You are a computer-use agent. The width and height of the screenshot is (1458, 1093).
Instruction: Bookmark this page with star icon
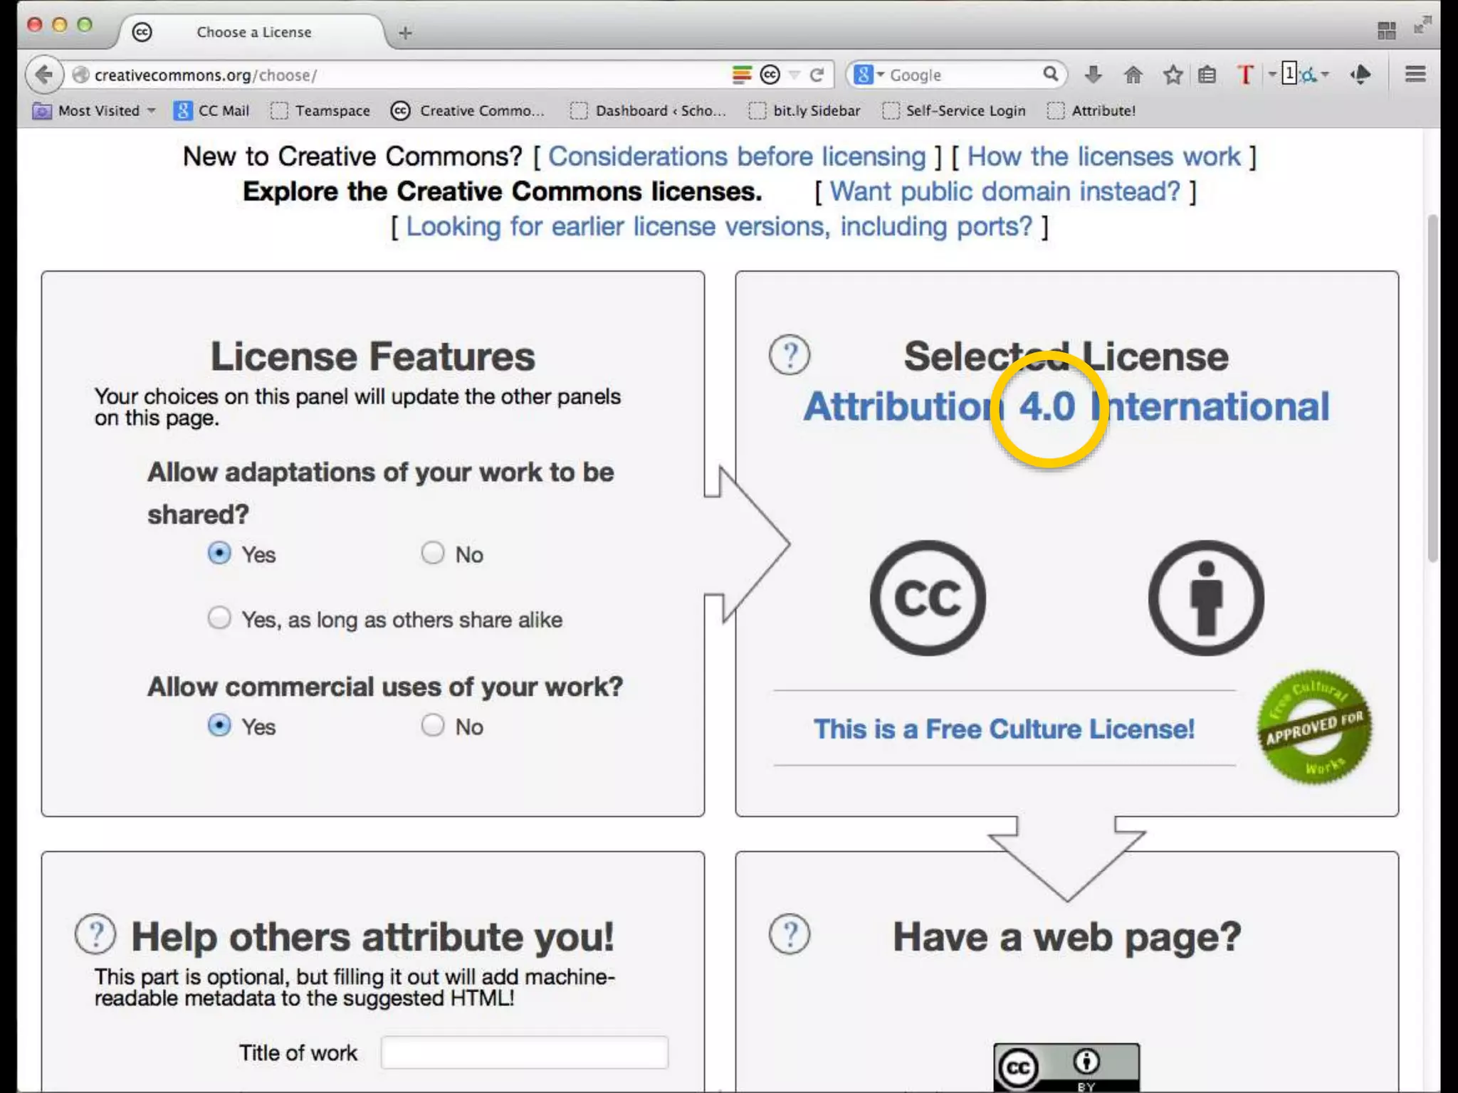tap(1173, 75)
